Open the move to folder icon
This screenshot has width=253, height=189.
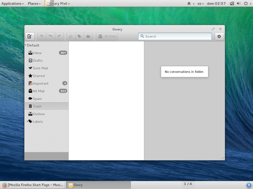pos(88,36)
